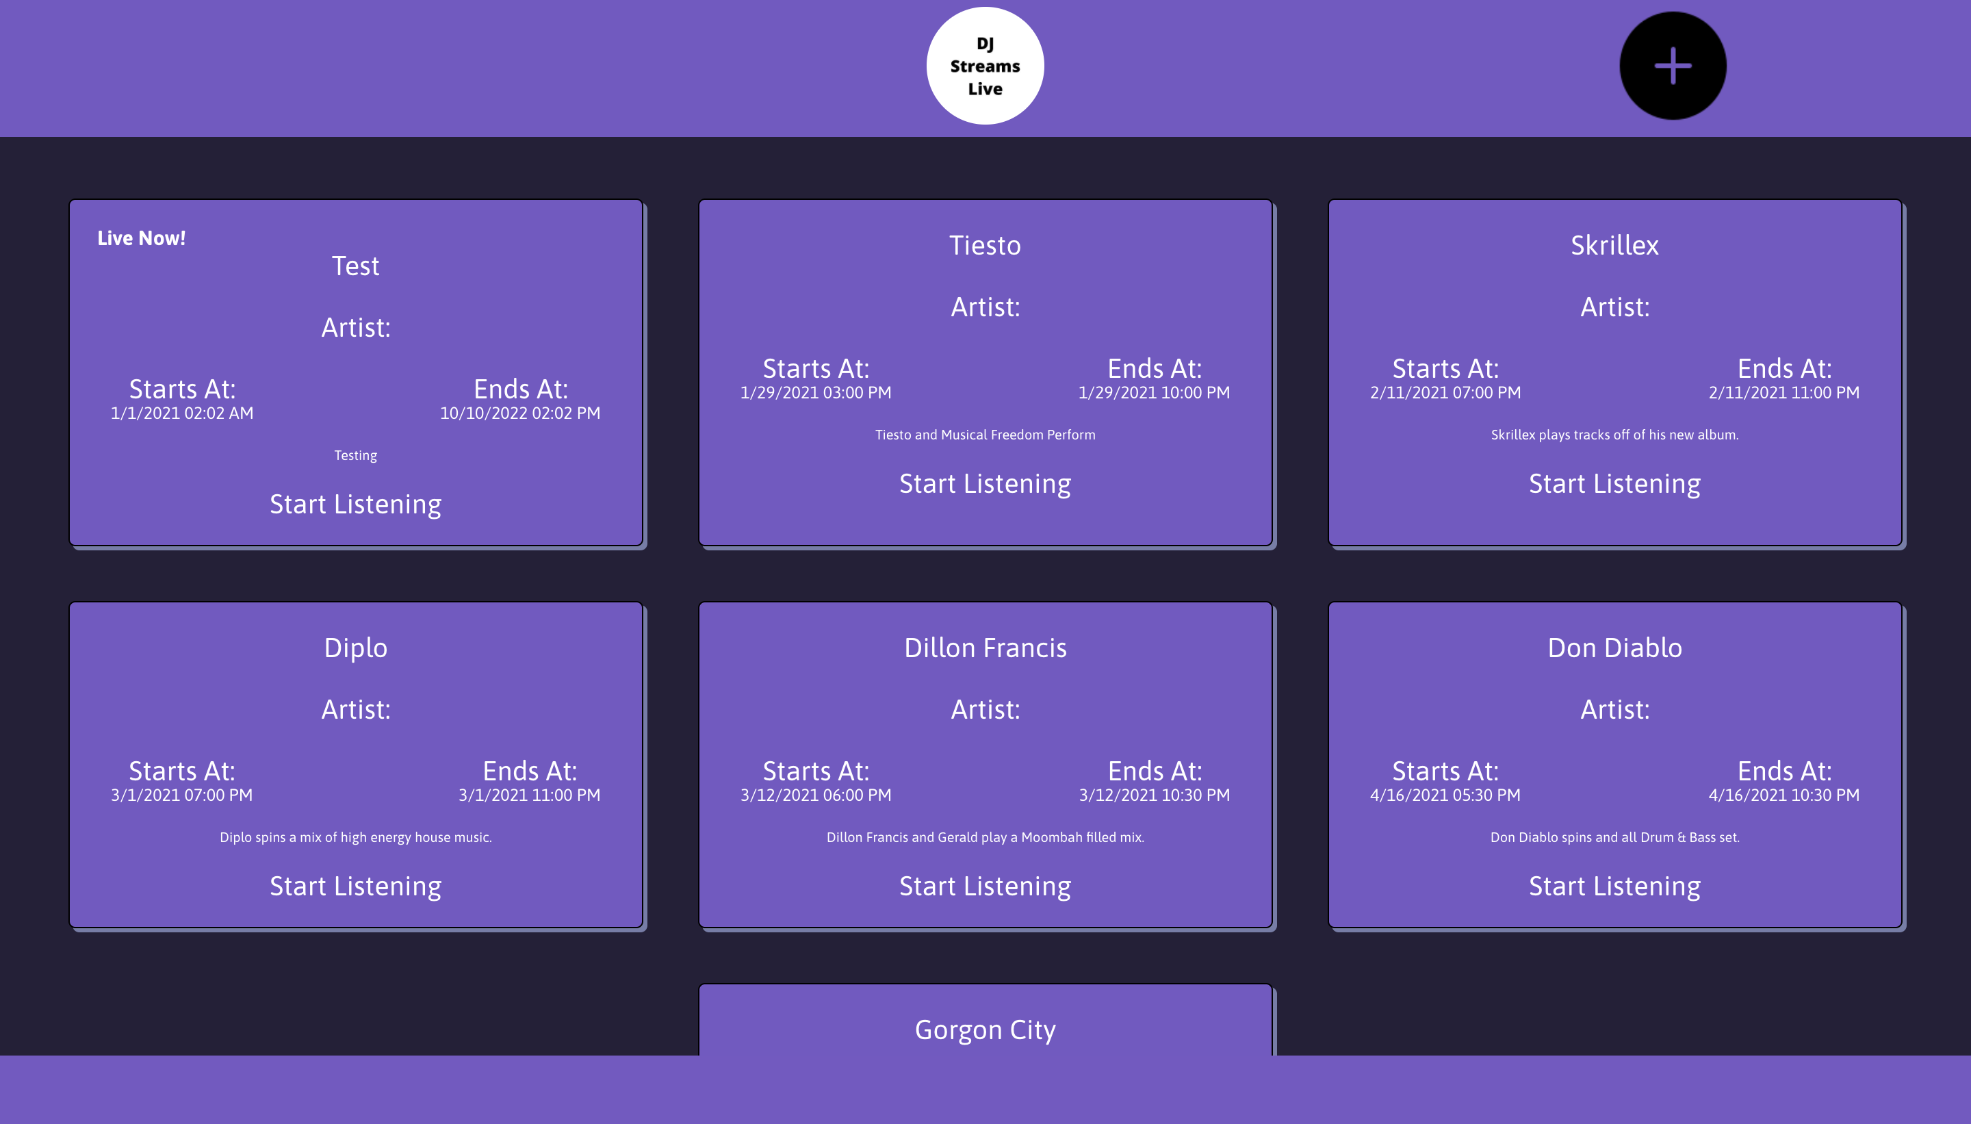Click the Artist: label on Tiesto card
The height and width of the screenshot is (1124, 1971).
tap(985, 307)
